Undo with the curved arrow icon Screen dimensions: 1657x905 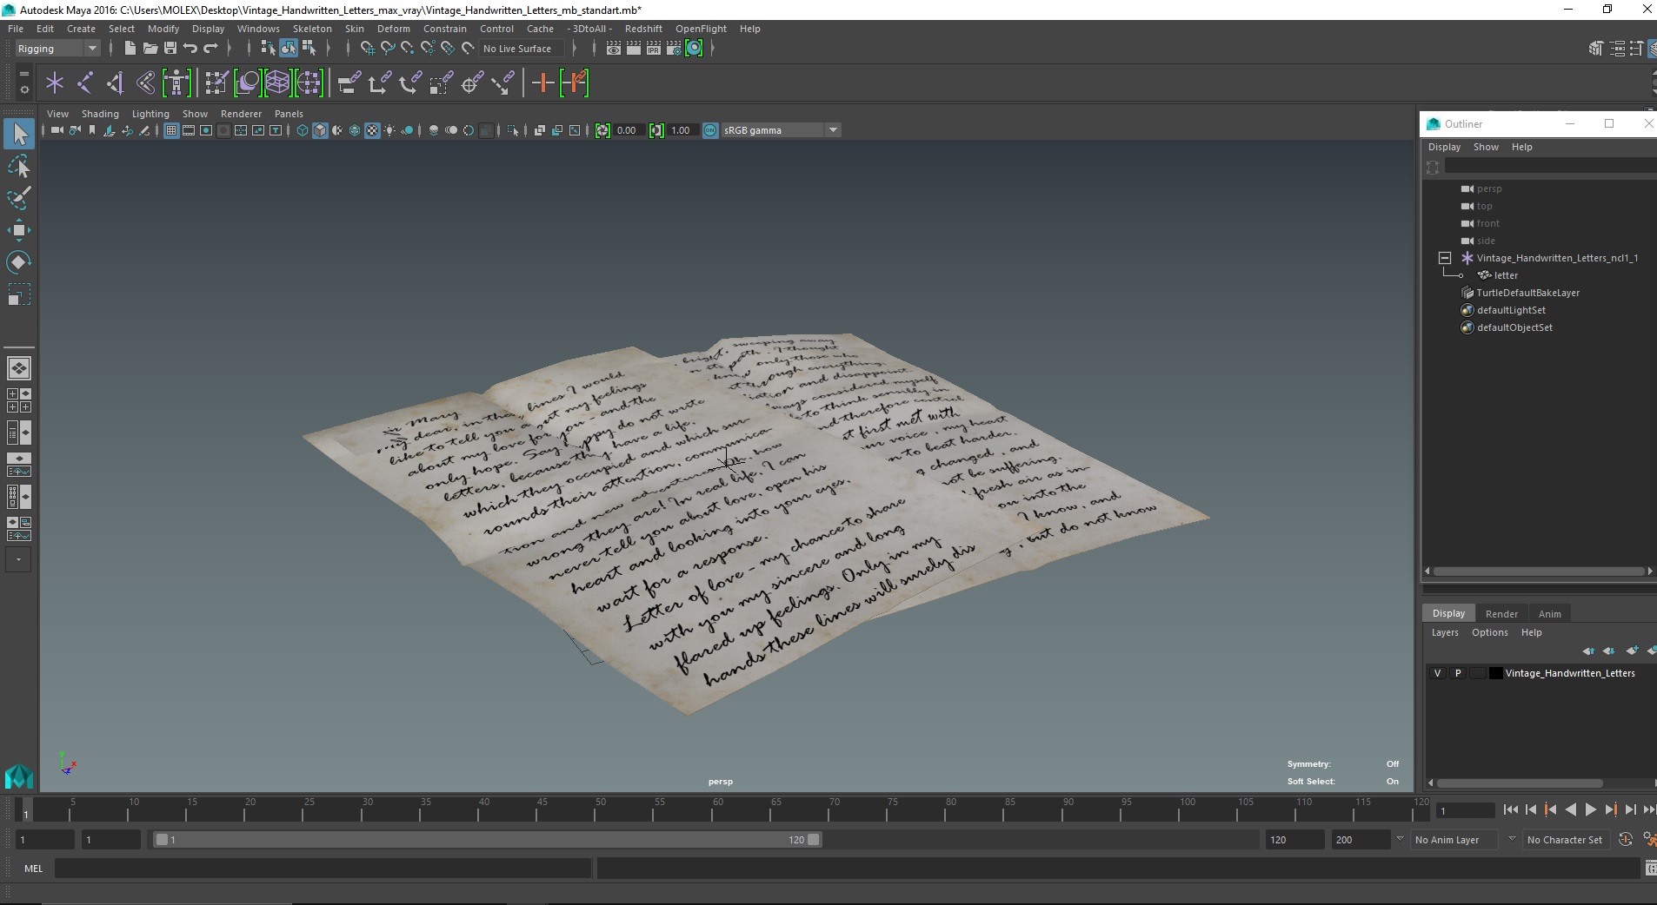tap(190, 48)
